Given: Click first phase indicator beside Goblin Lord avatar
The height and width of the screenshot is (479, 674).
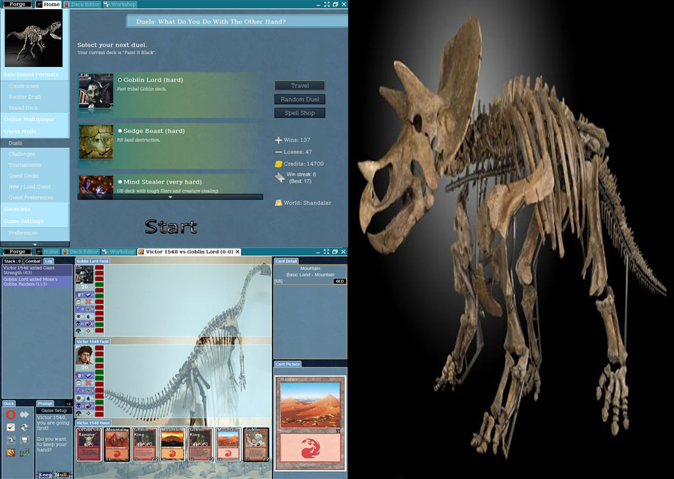Looking at the screenshot, I should click(99, 268).
